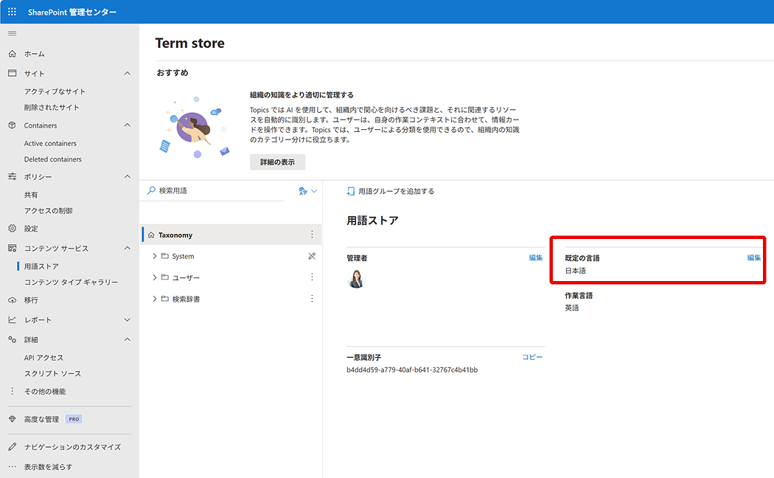Click the pin icon next to System
Image resolution: width=774 pixels, height=478 pixels.
click(x=312, y=256)
